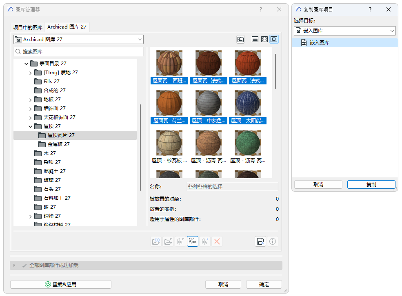Viewport: 402px width, 296px height.
Task: Select the Archicad 图库 27 tab
Action: pos(67,27)
